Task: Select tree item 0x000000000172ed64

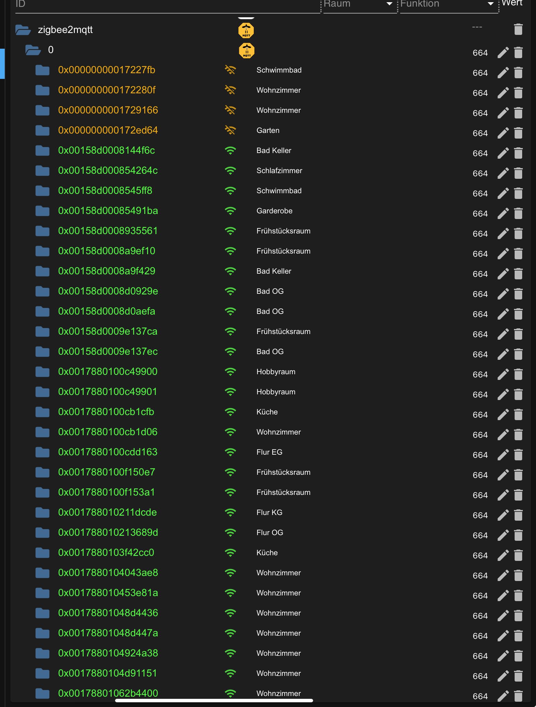Action: 108,130
